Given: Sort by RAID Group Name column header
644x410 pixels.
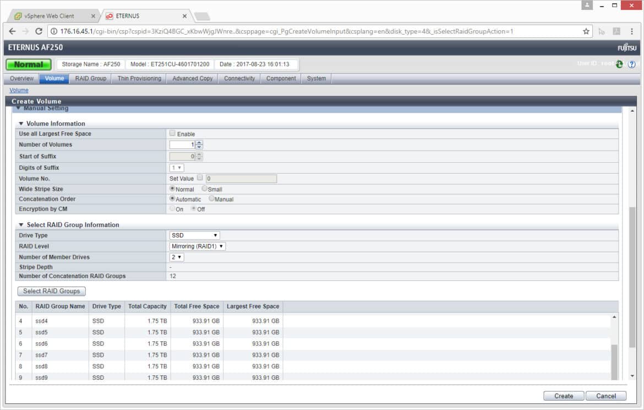Looking at the screenshot, I should coord(60,306).
